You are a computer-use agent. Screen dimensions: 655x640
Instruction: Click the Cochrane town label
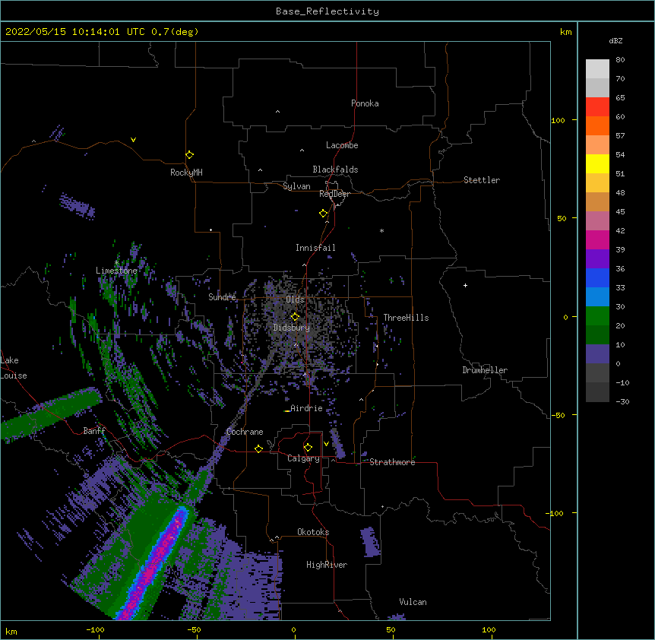[245, 432]
